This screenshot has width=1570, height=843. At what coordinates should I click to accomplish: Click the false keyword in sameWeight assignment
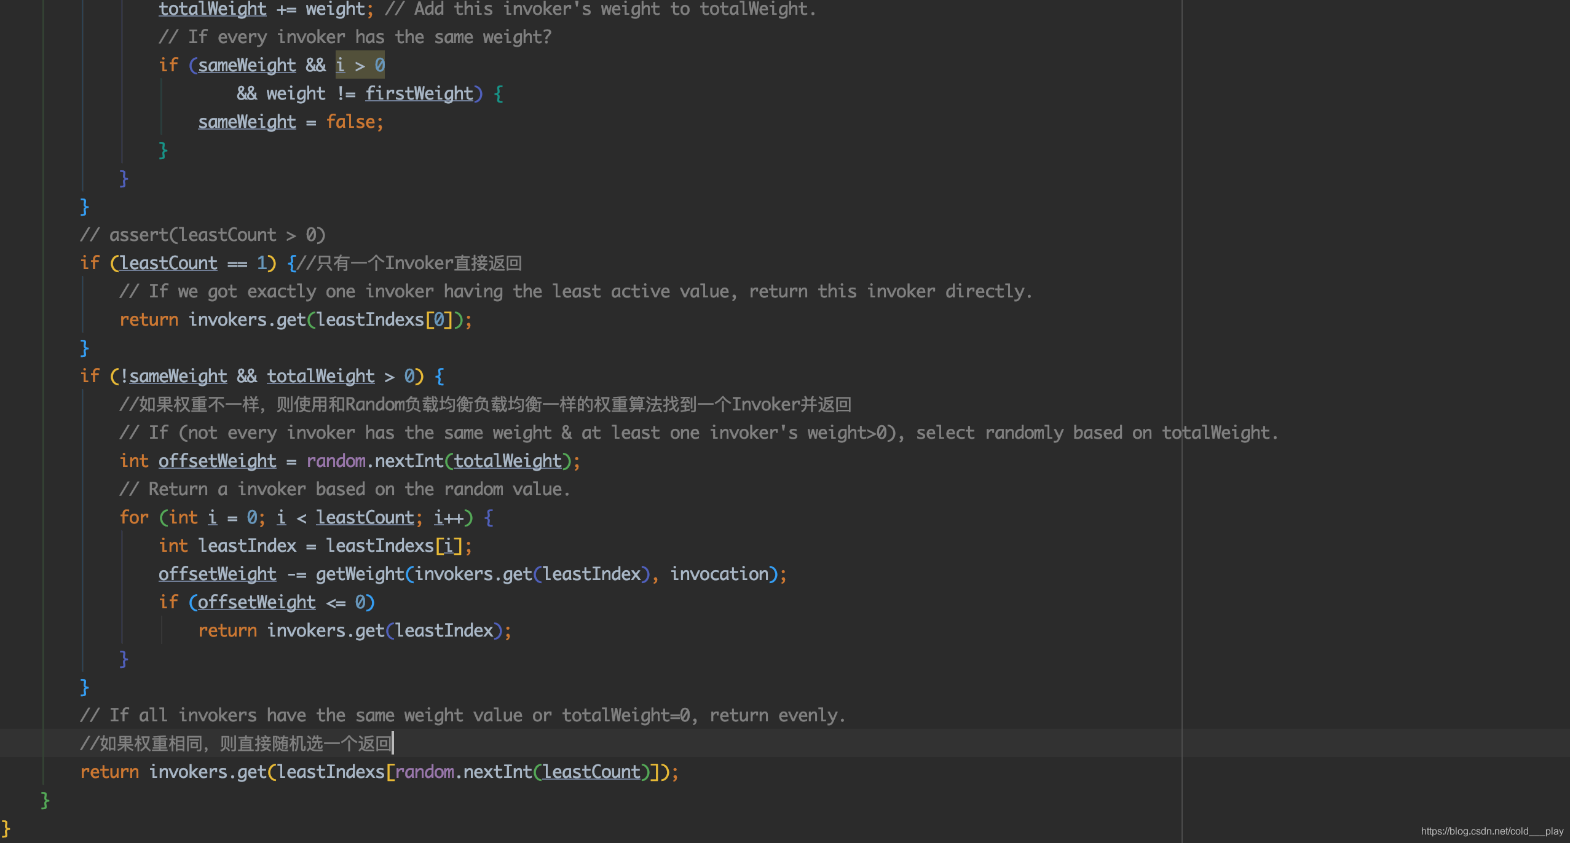coord(350,122)
